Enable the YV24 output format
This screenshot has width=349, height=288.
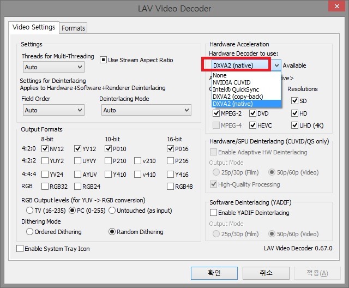click(45, 174)
